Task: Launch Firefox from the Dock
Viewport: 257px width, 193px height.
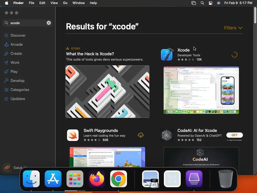Action: point(97,179)
